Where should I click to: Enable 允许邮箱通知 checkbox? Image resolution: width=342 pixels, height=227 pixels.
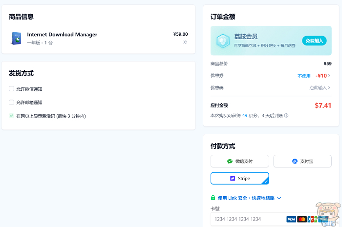click(x=11, y=103)
